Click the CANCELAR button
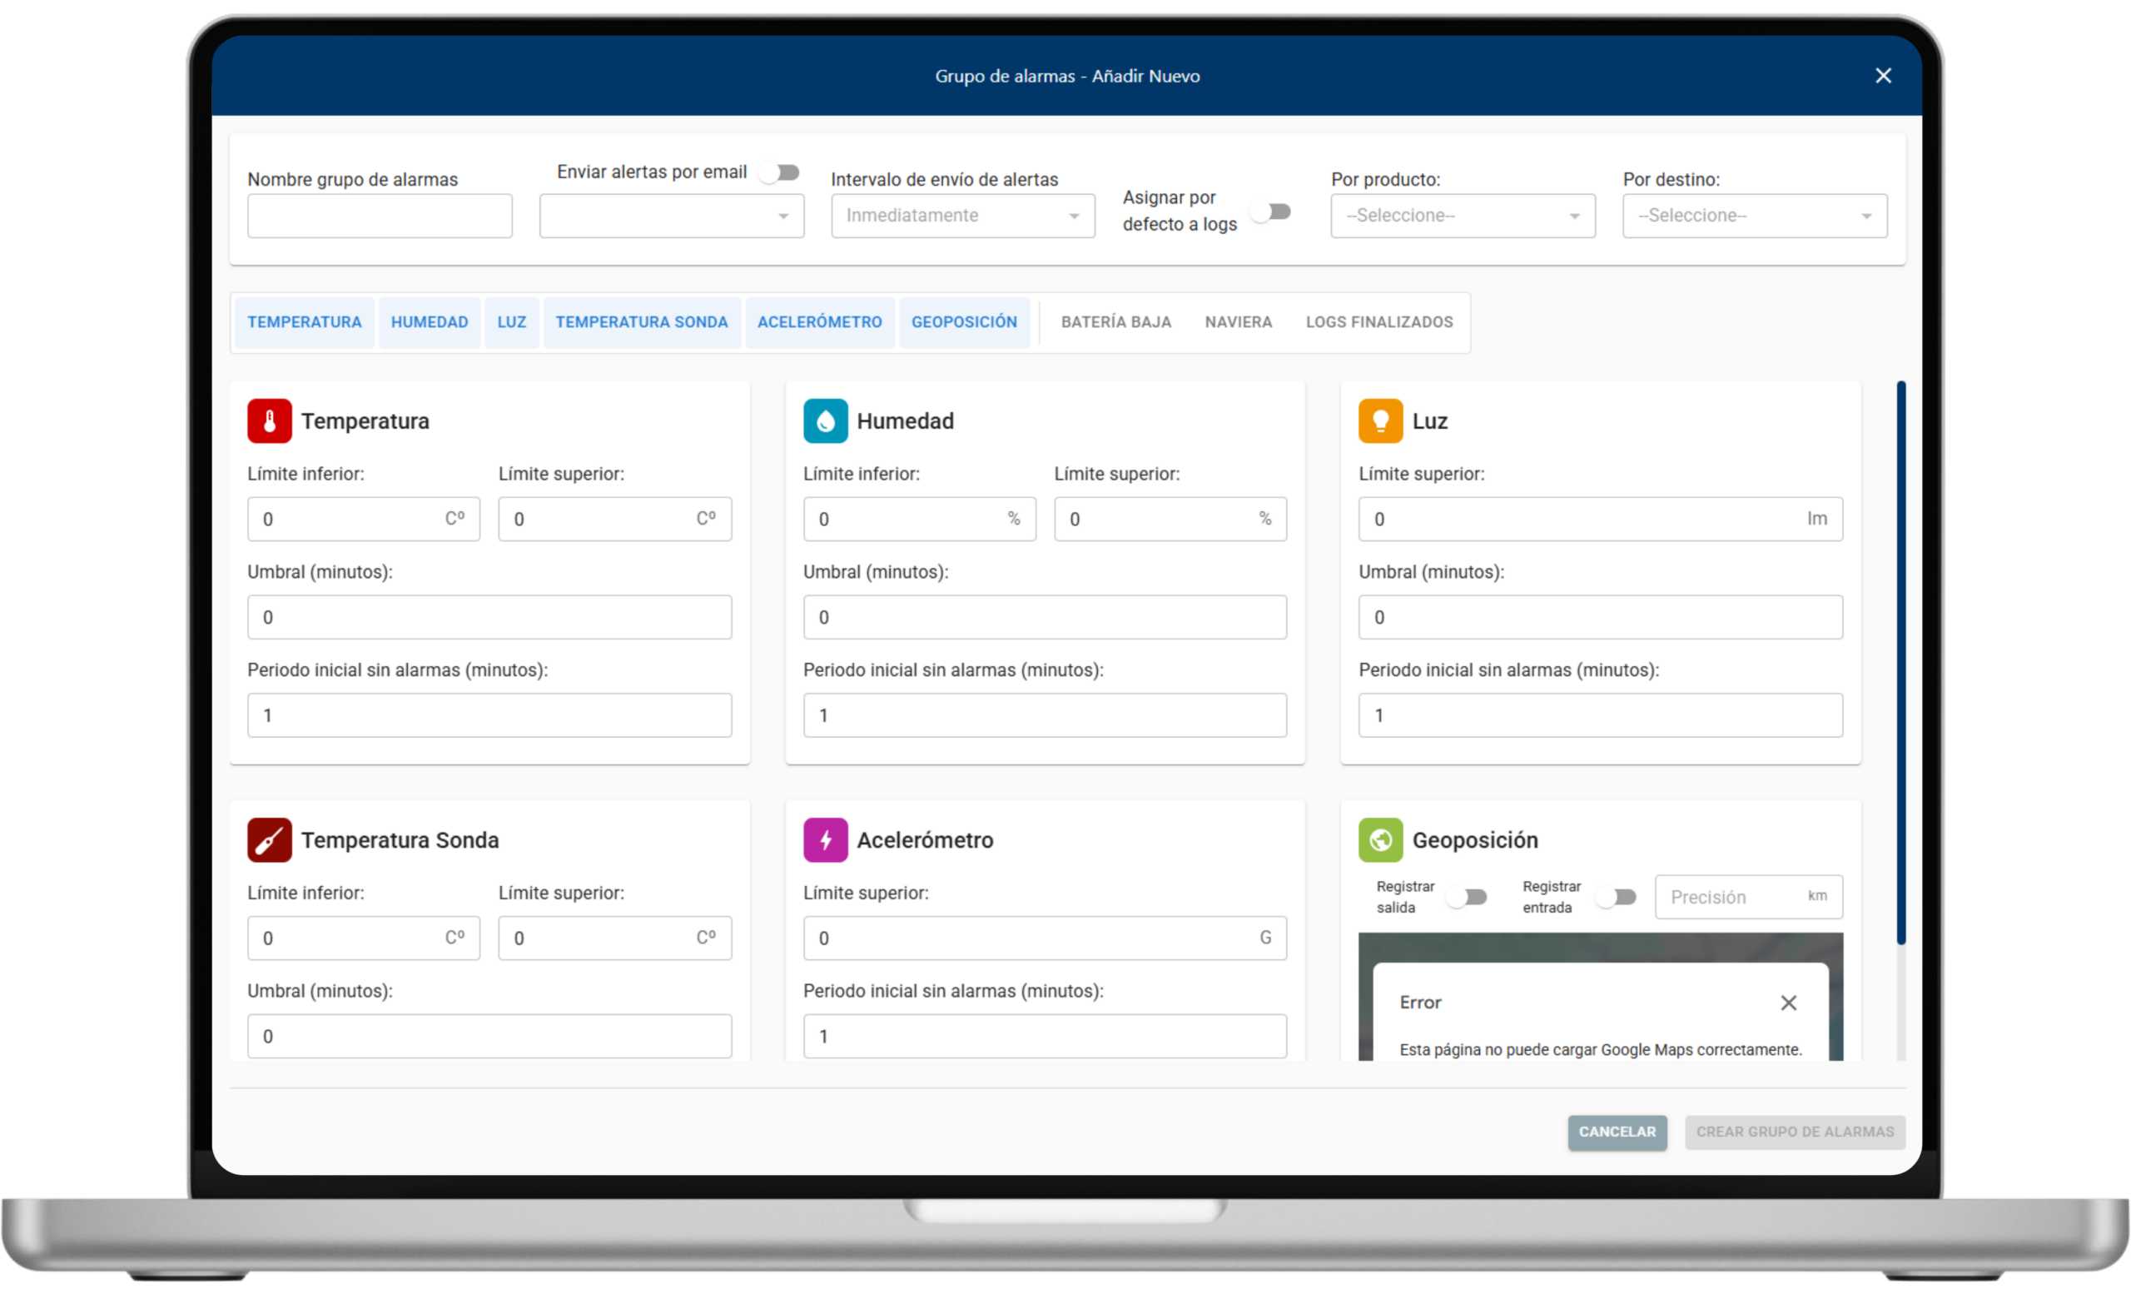This screenshot has height=1294, width=2131. (1617, 1132)
